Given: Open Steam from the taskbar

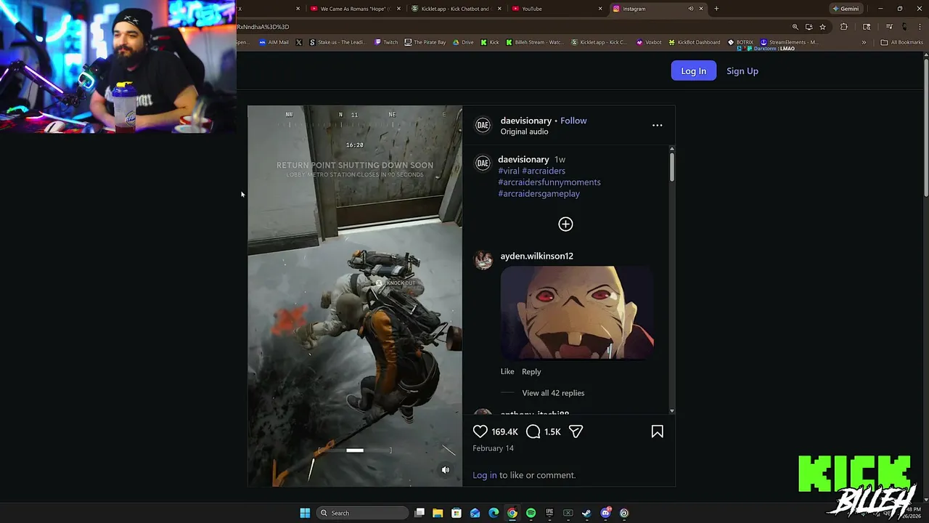Looking at the screenshot, I should (586, 513).
